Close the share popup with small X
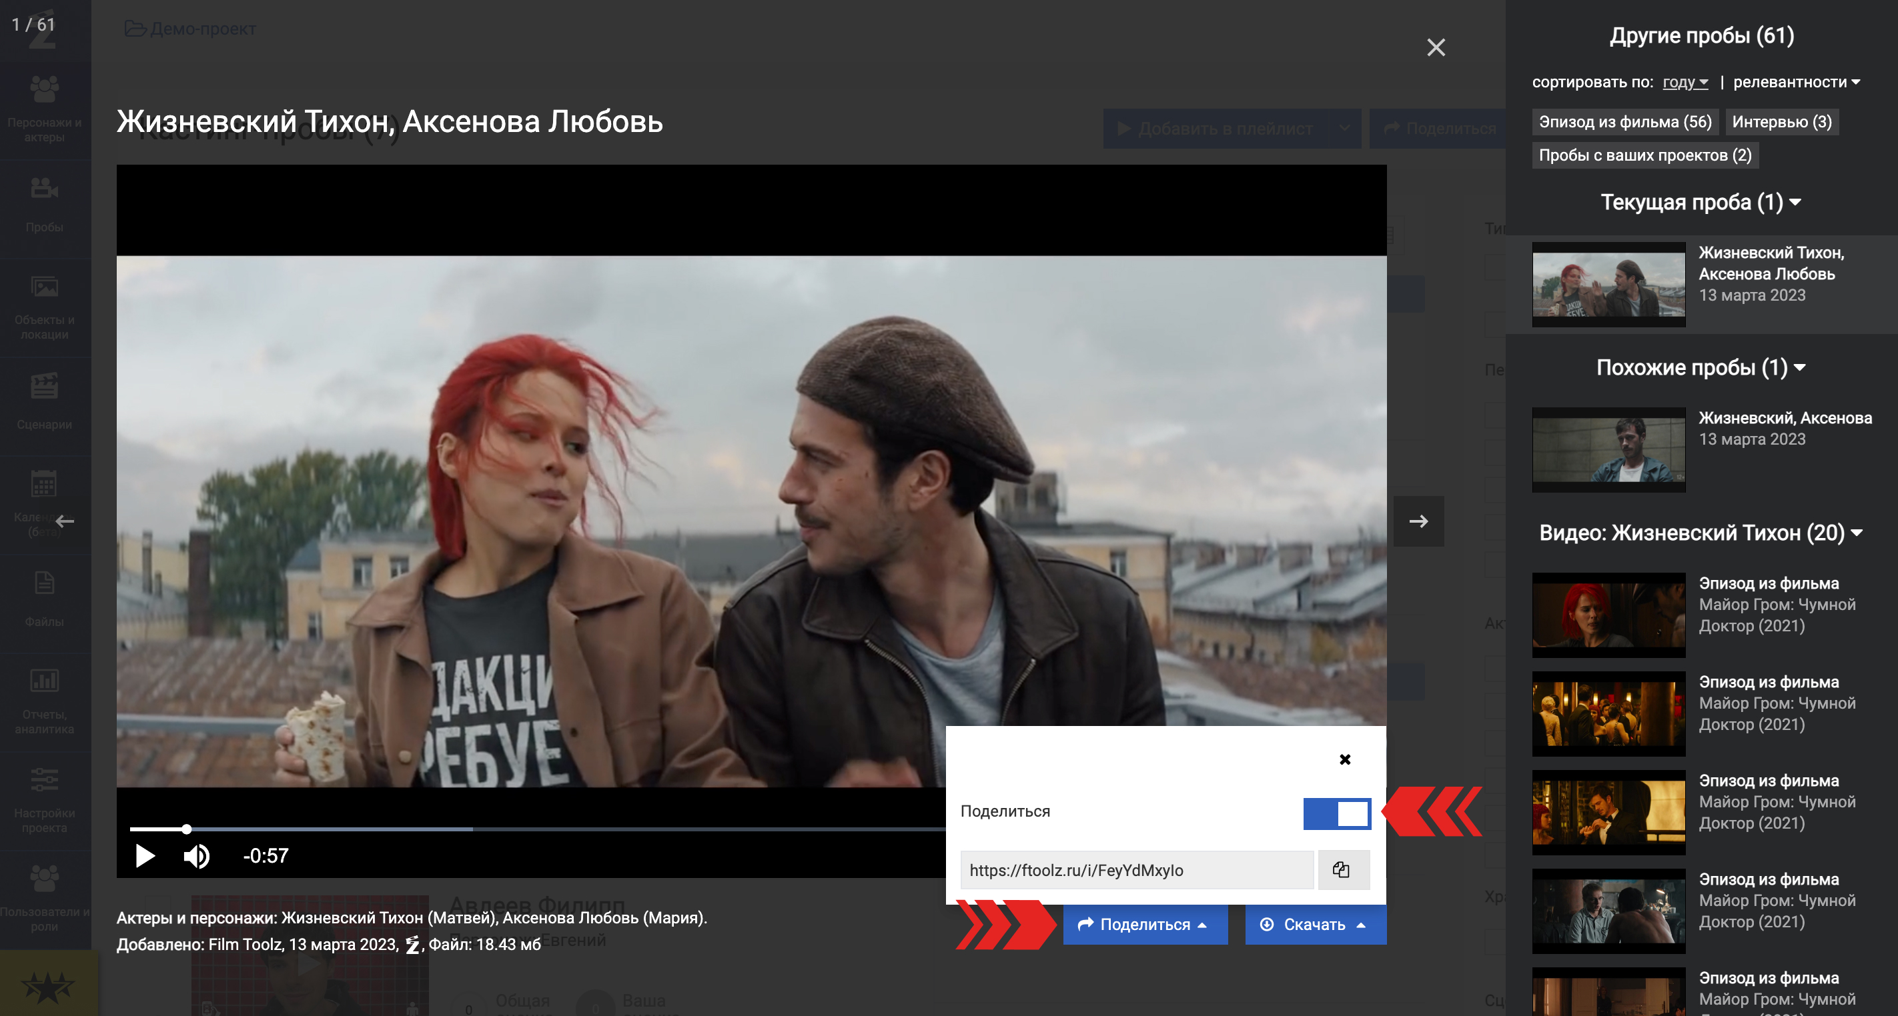 pos(1345,759)
